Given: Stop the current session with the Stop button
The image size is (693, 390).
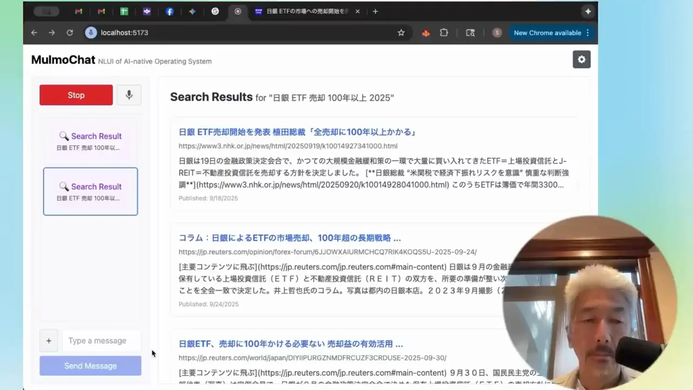Looking at the screenshot, I should (x=76, y=95).
